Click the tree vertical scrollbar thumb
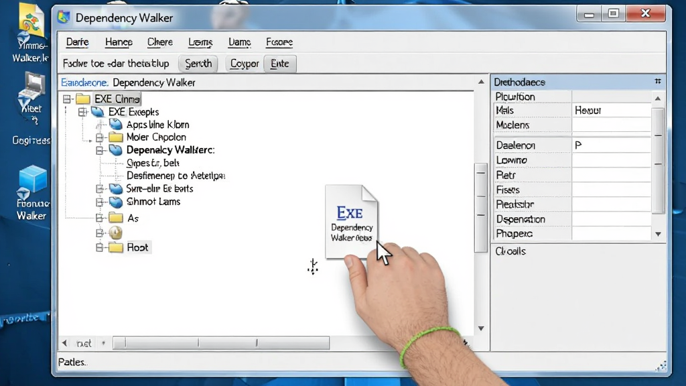 (x=481, y=208)
